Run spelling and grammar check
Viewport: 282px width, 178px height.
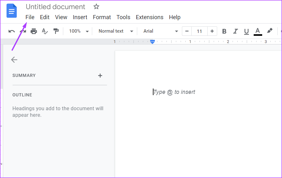click(x=45, y=31)
